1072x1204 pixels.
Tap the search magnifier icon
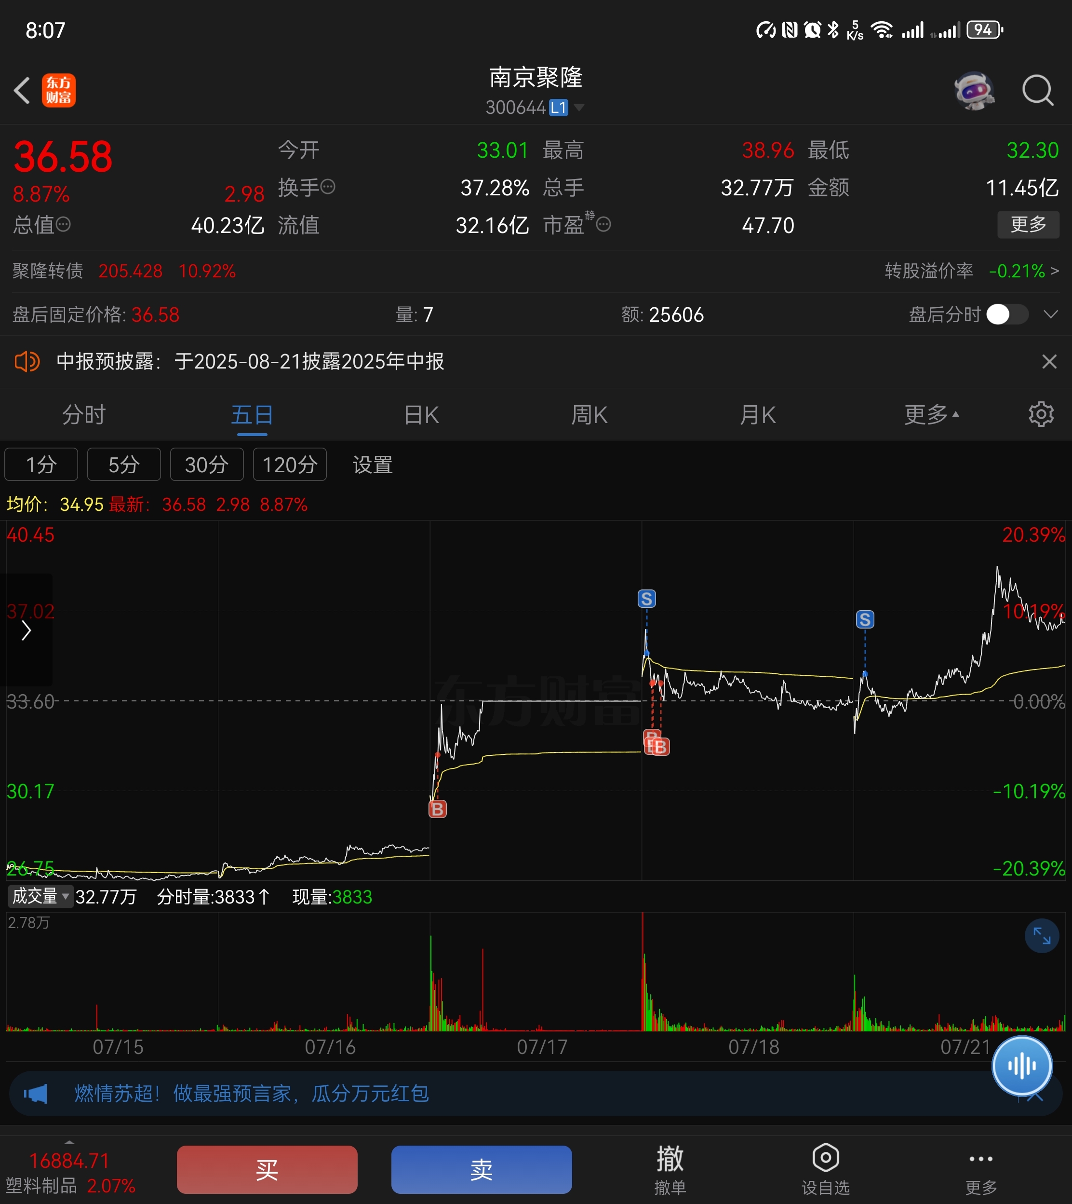(x=1037, y=91)
